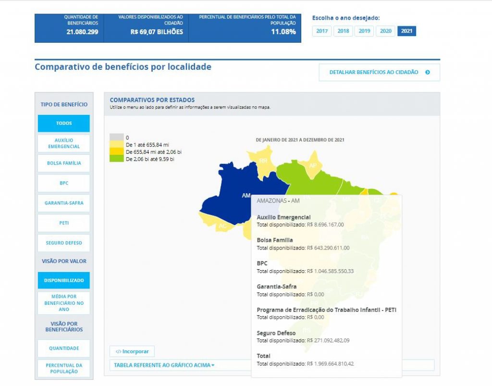Select the active 2021 year button
Screen dimensions: 492x386
[406, 31]
